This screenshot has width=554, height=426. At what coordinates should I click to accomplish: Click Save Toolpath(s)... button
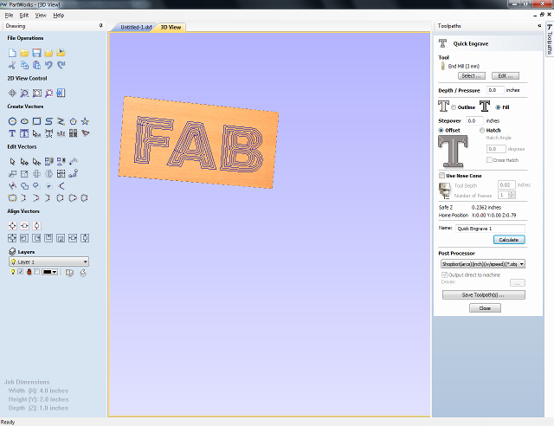(483, 295)
